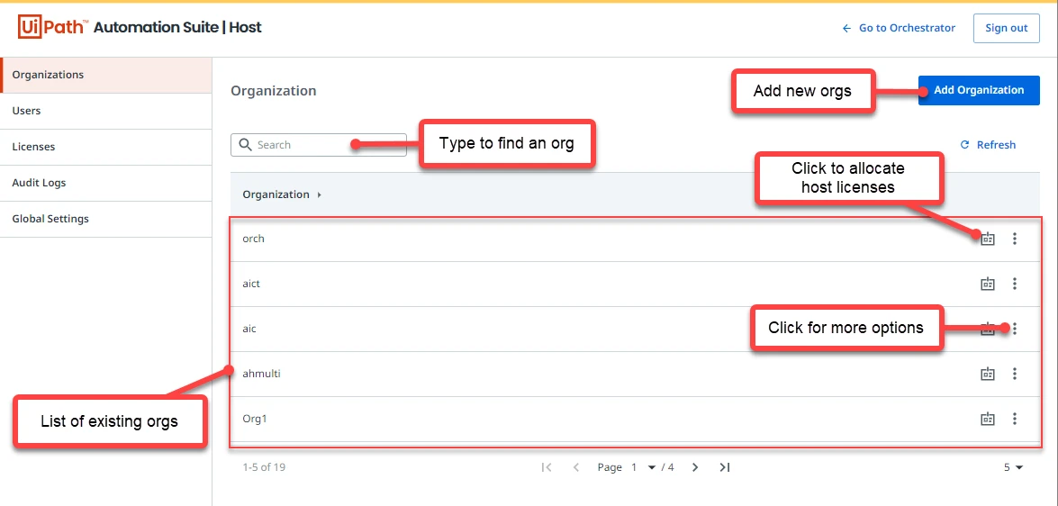Image resolution: width=1058 pixels, height=506 pixels.
Task: Open more options for Org1 row
Action: click(x=1014, y=419)
